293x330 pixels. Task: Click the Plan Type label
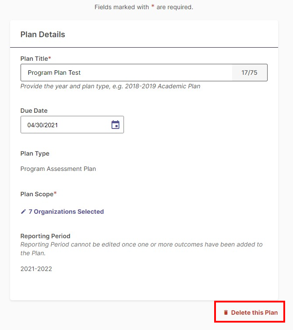tap(35, 153)
